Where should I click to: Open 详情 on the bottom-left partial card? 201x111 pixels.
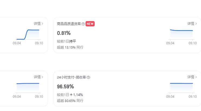pos(38,77)
